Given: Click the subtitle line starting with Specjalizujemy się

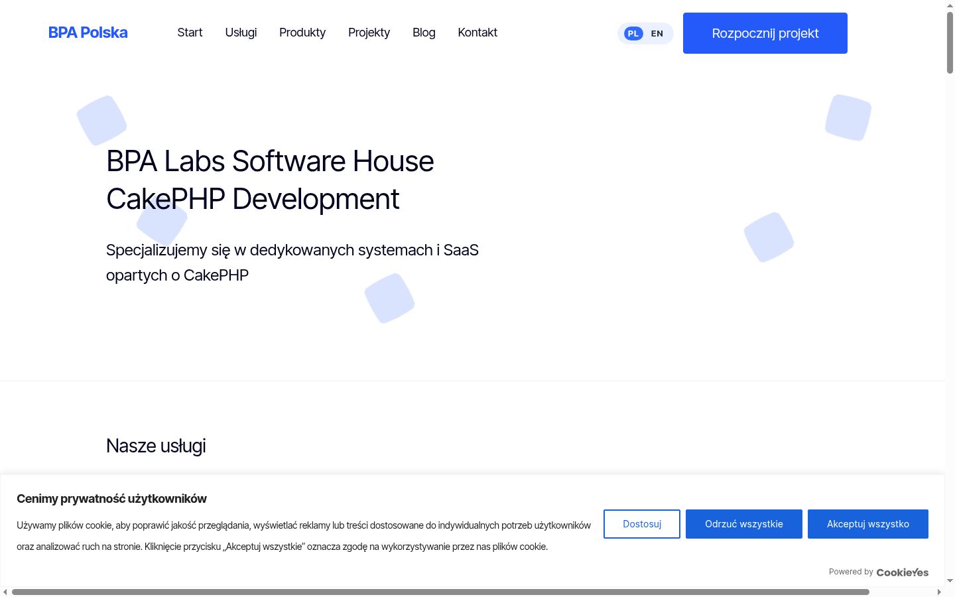Looking at the screenshot, I should 292,250.
